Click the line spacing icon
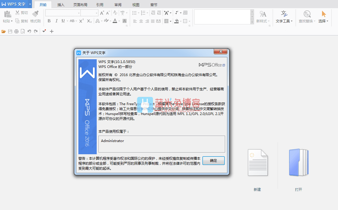The width and height of the screenshot is (338, 210). pos(166,21)
